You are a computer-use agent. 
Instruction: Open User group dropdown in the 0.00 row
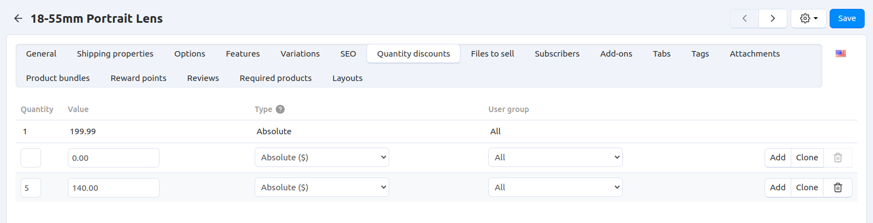pyautogui.click(x=555, y=158)
